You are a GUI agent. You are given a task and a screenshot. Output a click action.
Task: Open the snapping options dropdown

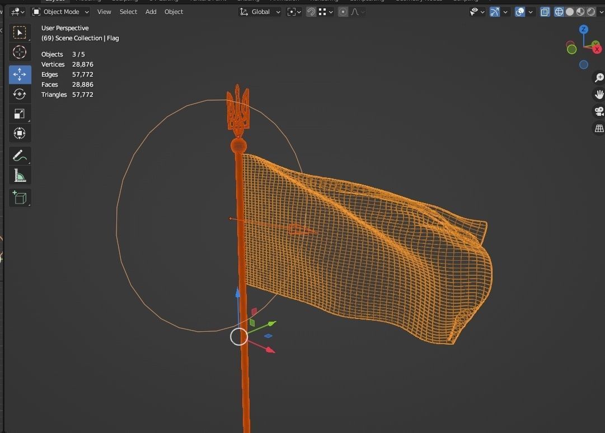[326, 12]
